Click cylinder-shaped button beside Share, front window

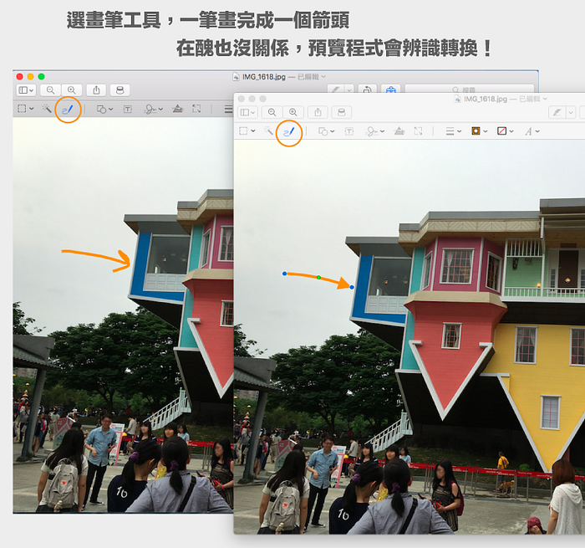point(341,112)
